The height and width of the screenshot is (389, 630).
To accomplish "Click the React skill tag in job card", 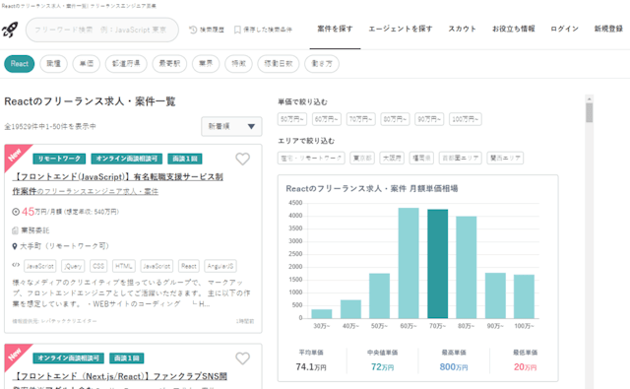I will pyautogui.click(x=188, y=266).
